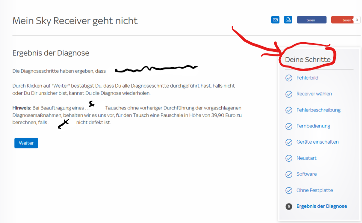The width and height of the screenshot is (362, 223).
Task: Click the checkmark icon beside Fehlerbeschreibung
Action: click(289, 110)
